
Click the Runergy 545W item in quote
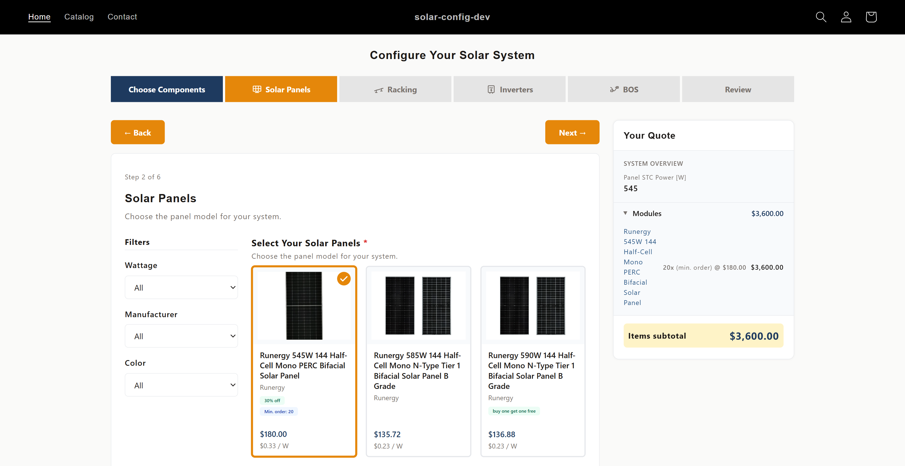[640, 267]
